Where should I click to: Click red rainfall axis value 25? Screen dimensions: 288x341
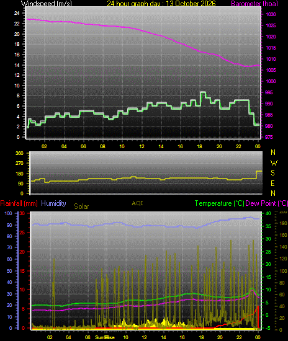22,232
